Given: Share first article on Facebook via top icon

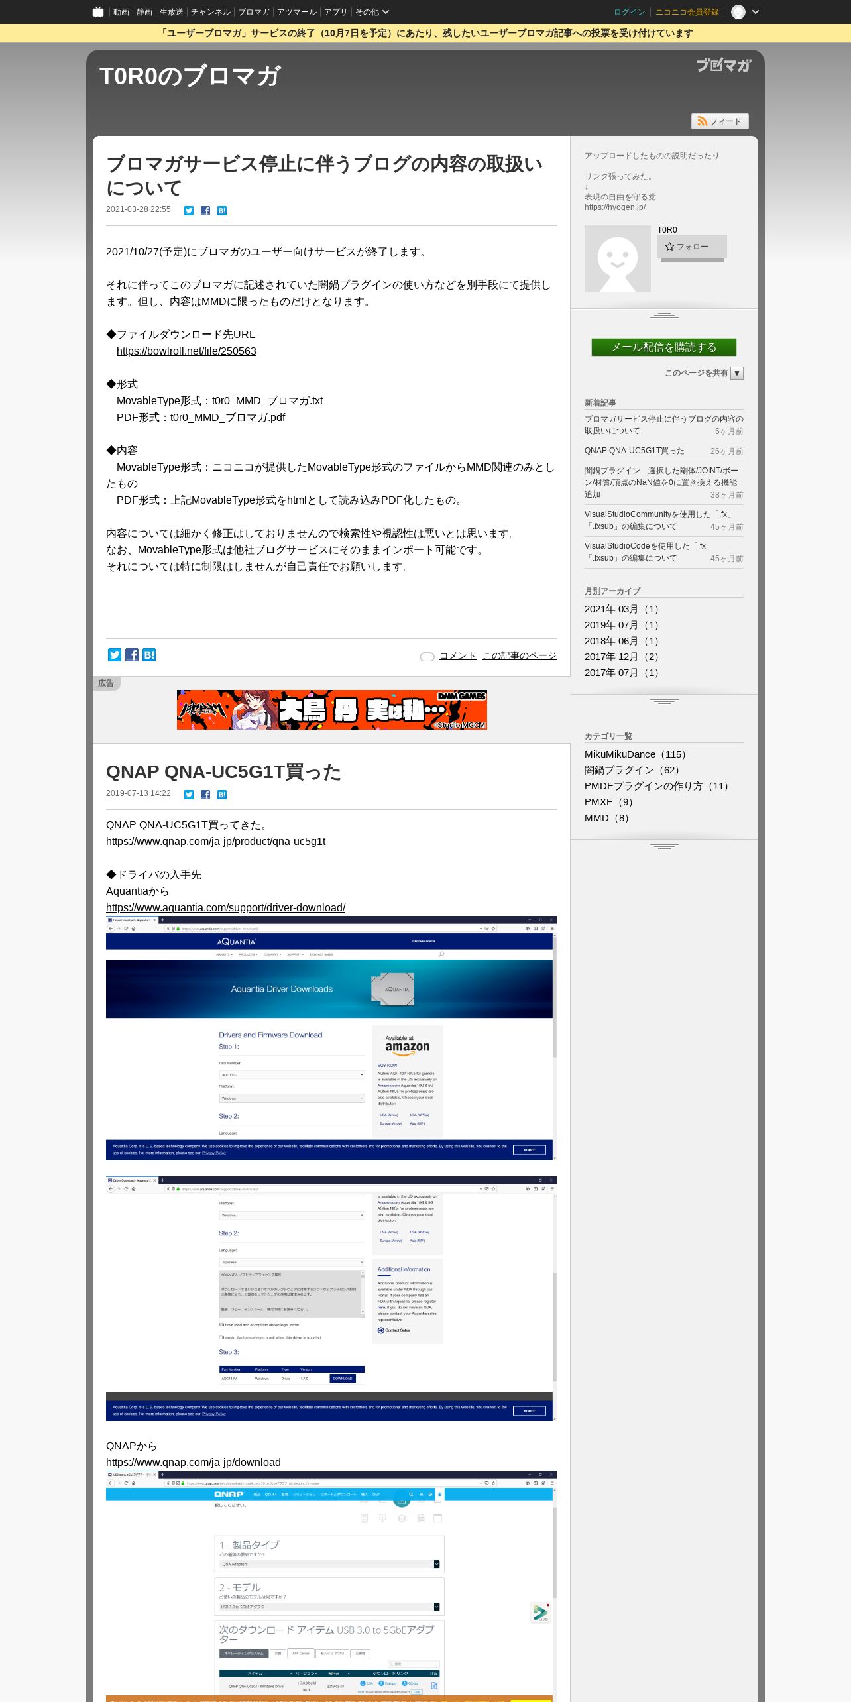Looking at the screenshot, I should (x=205, y=211).
